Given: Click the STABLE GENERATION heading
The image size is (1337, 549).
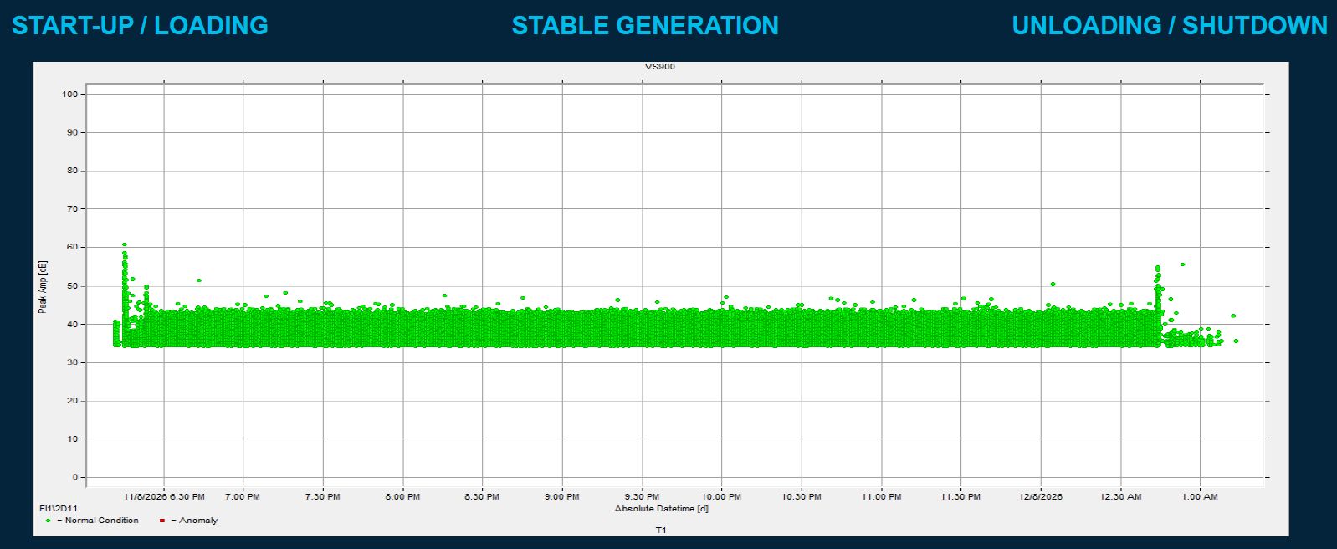Looking at the screenshot, I should pos(645,26).
